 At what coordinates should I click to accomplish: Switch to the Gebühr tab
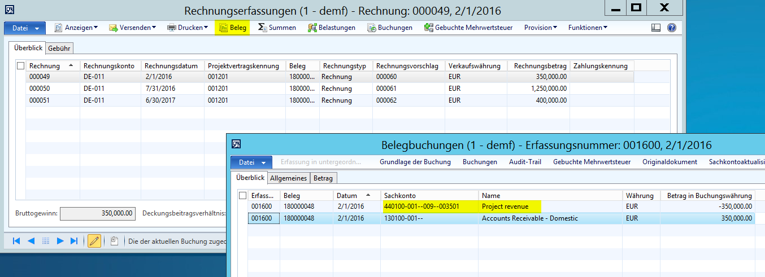coord(59,49)
